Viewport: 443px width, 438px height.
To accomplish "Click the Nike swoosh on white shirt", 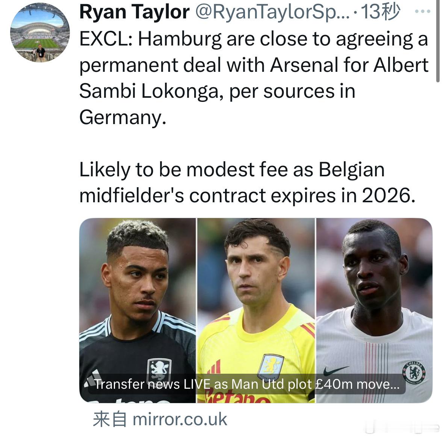I will (336, 370).
